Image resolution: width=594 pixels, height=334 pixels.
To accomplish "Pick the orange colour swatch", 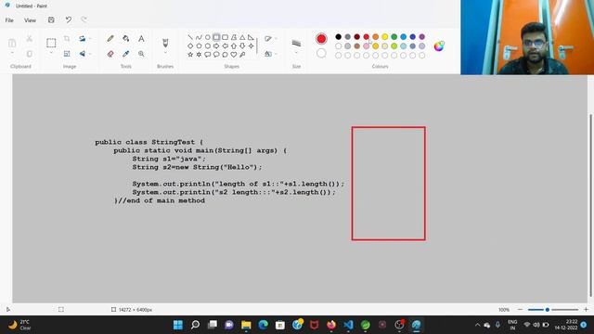I will [x=375, y=37].
